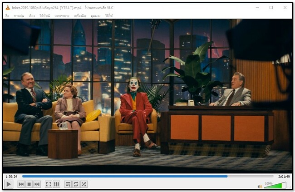Click the VLC cone title icon
295x192 pixels.
[x=8, y=8]
